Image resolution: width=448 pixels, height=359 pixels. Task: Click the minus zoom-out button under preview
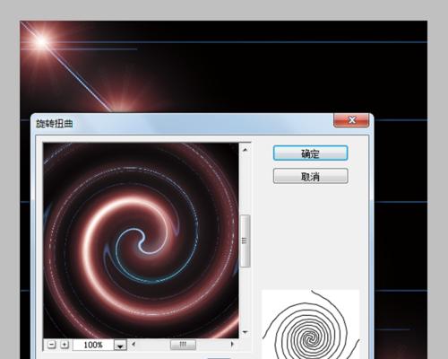(52, 345)
